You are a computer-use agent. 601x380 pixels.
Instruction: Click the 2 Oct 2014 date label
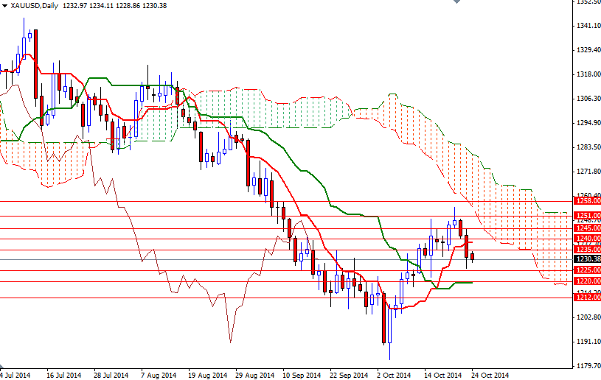click(394, 373)
